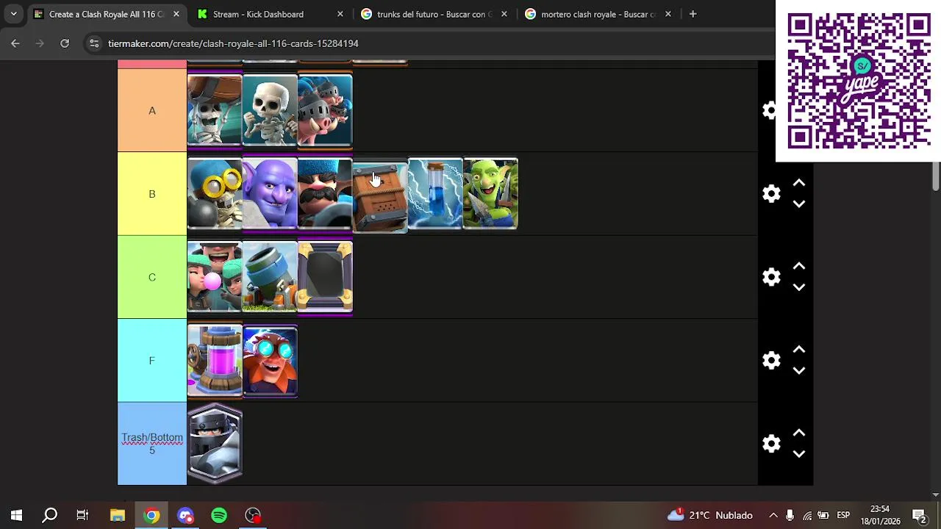This screenshot has height=529, width=941.
Task: Select the goggled Electro Wizard card in tier F
Action: tap(270, 361)
